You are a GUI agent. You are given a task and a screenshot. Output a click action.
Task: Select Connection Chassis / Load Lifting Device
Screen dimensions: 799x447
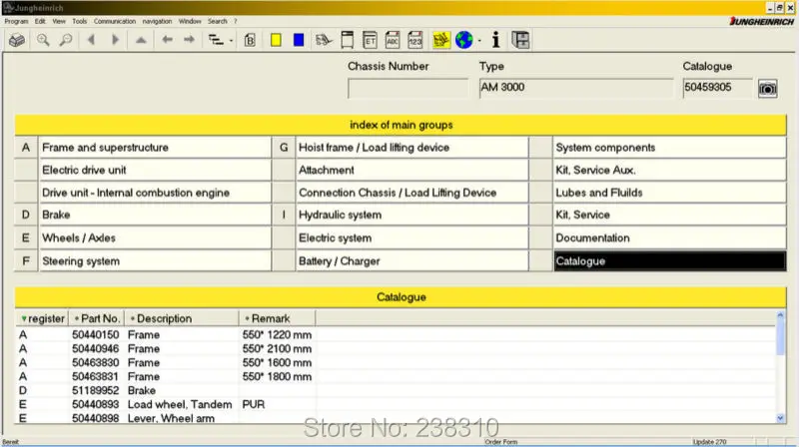[411, 193]
